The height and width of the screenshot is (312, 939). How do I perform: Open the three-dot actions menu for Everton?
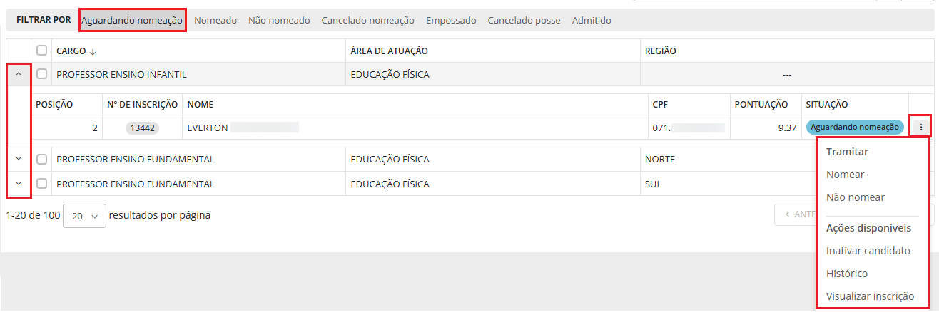coord(921,128)
